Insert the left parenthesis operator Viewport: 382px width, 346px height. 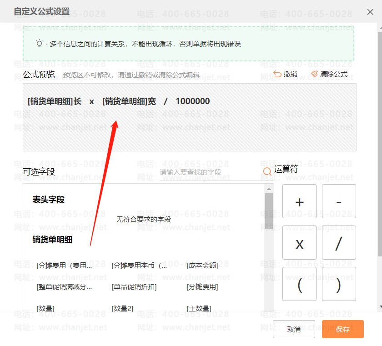click(299, 284)
